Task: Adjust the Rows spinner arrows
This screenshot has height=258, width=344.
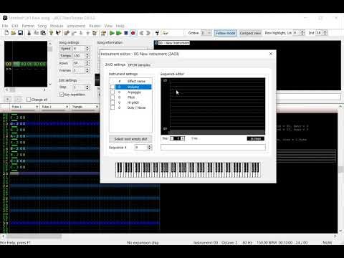Action: coord(87,63)
